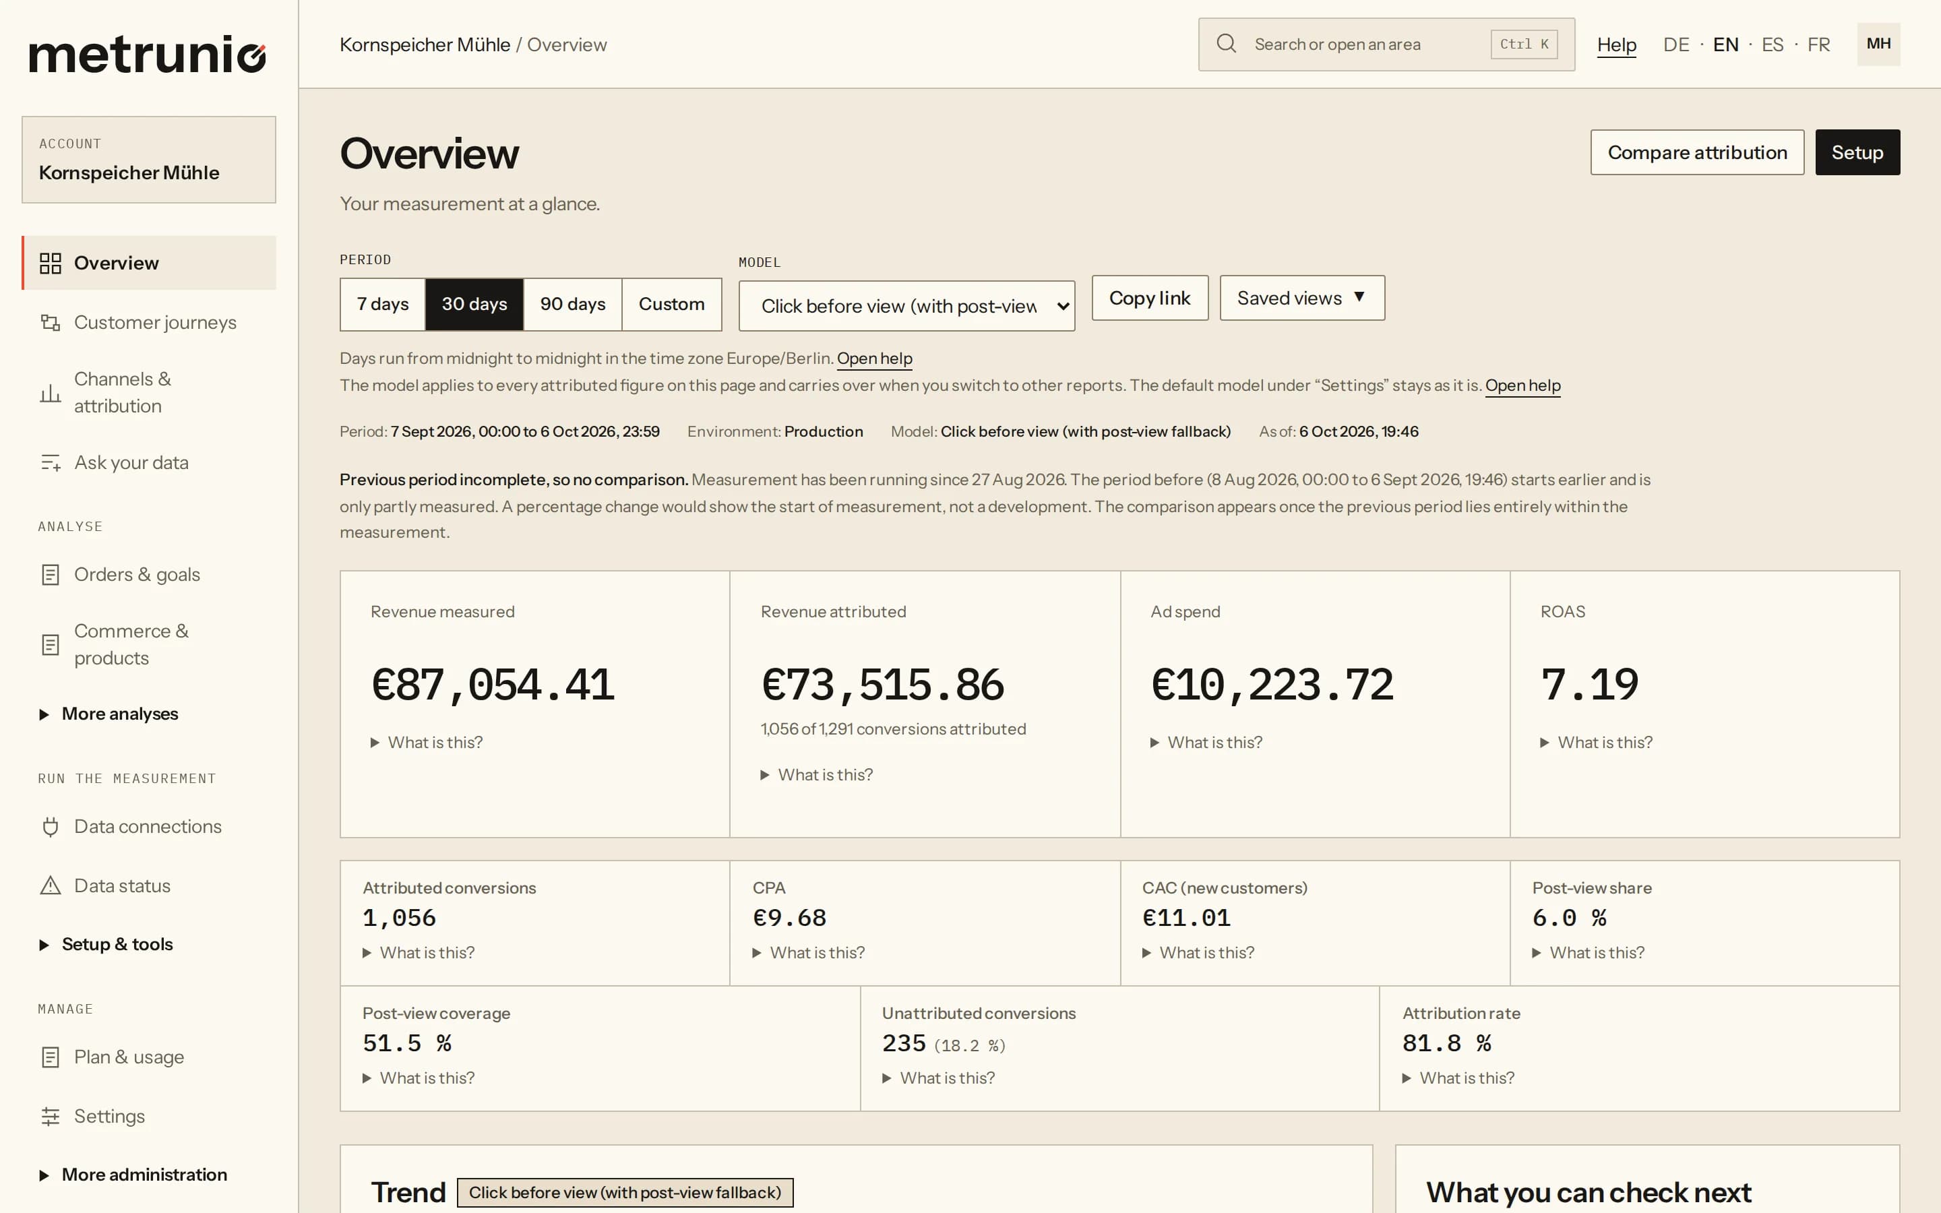Click the Copy link button
The width and height of the screenshot is (1941, 1213).
coord(1149,299)
